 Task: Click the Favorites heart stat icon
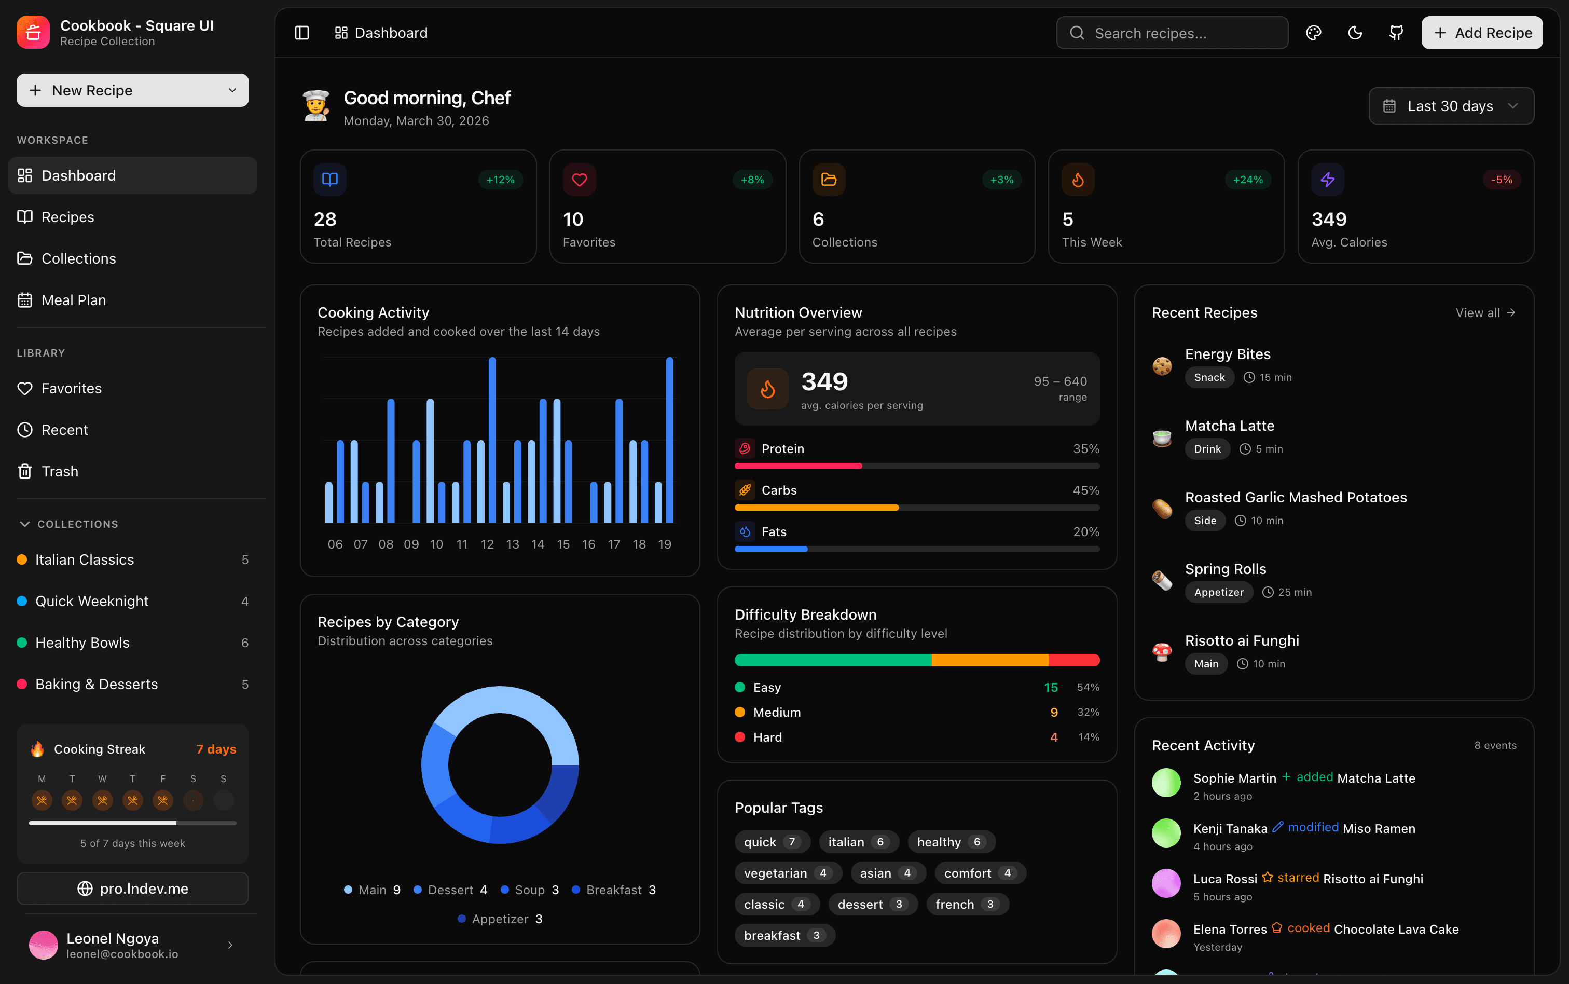tap(579, 180)
